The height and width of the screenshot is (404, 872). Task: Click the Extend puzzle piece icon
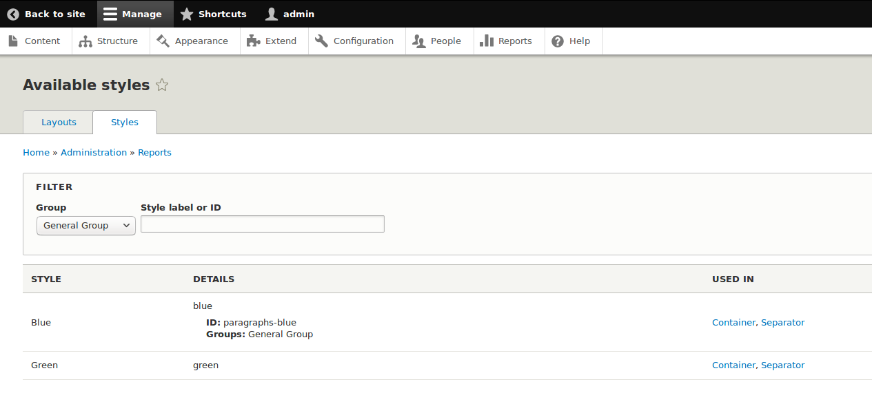pos(254,41)
